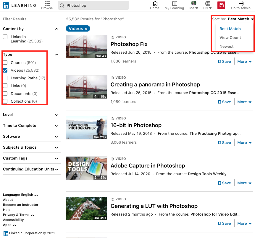Check the Collections (0) filter
The width and height of the screenshot is (255, 238).
tap(5, 101)
